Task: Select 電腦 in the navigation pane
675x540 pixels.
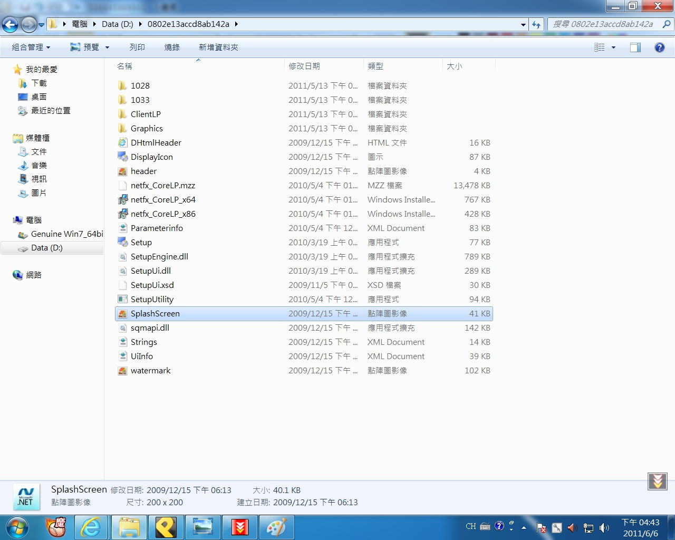Action: click(33, 220)
